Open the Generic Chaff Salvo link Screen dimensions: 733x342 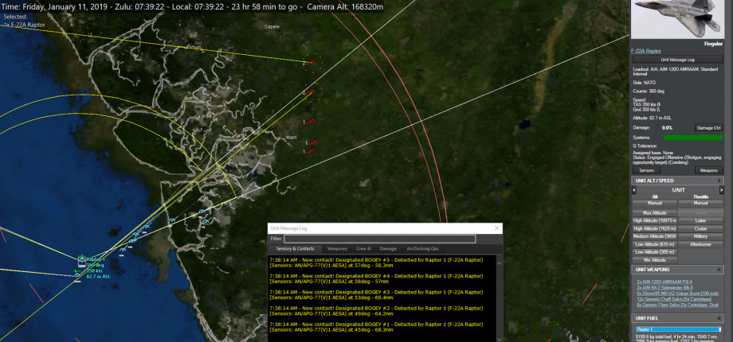[673, 298]
